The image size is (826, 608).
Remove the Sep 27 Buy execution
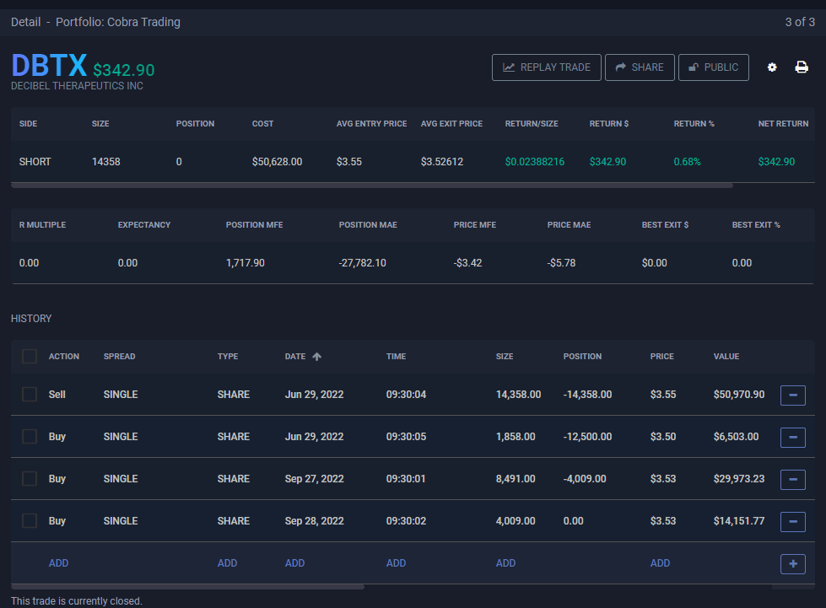tap(792, 479)
